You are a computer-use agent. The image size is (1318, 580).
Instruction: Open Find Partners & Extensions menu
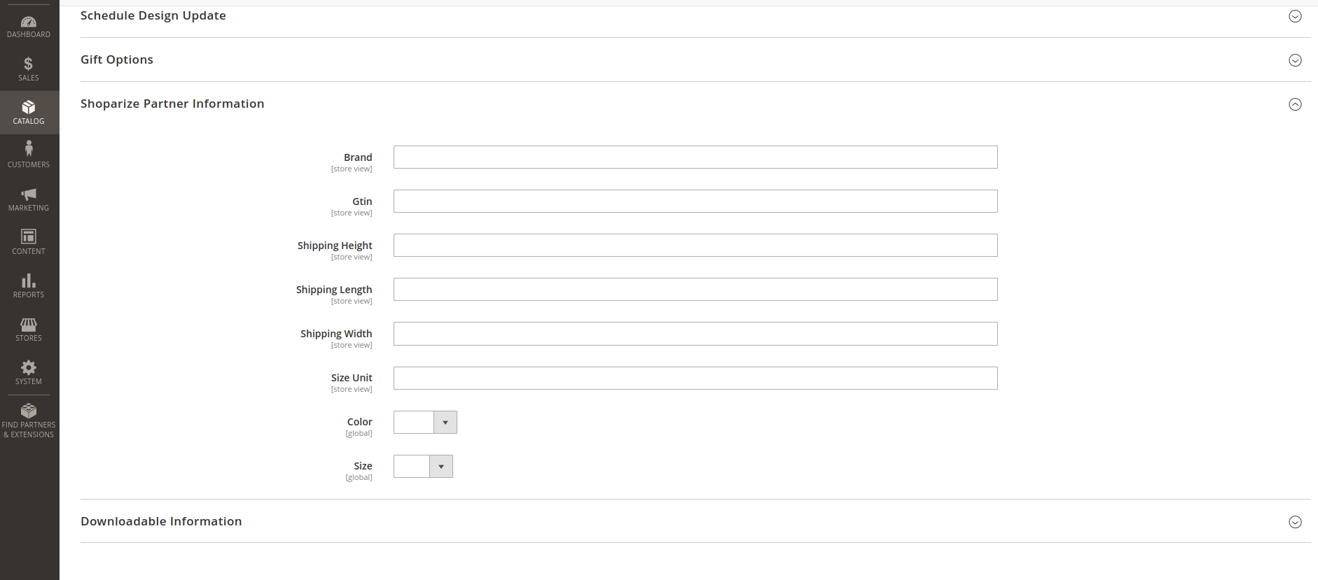click(29, 420)
